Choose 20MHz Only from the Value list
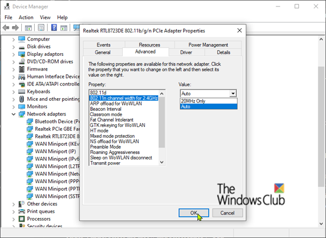The image size is (326, 238). point(209,101)
